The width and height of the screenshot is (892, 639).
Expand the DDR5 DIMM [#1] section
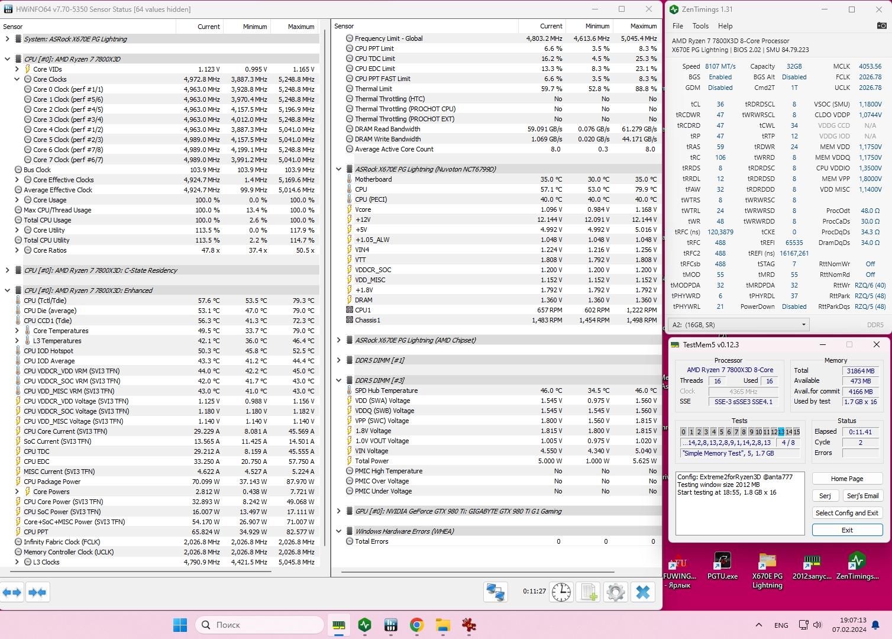tap(338, 360)
